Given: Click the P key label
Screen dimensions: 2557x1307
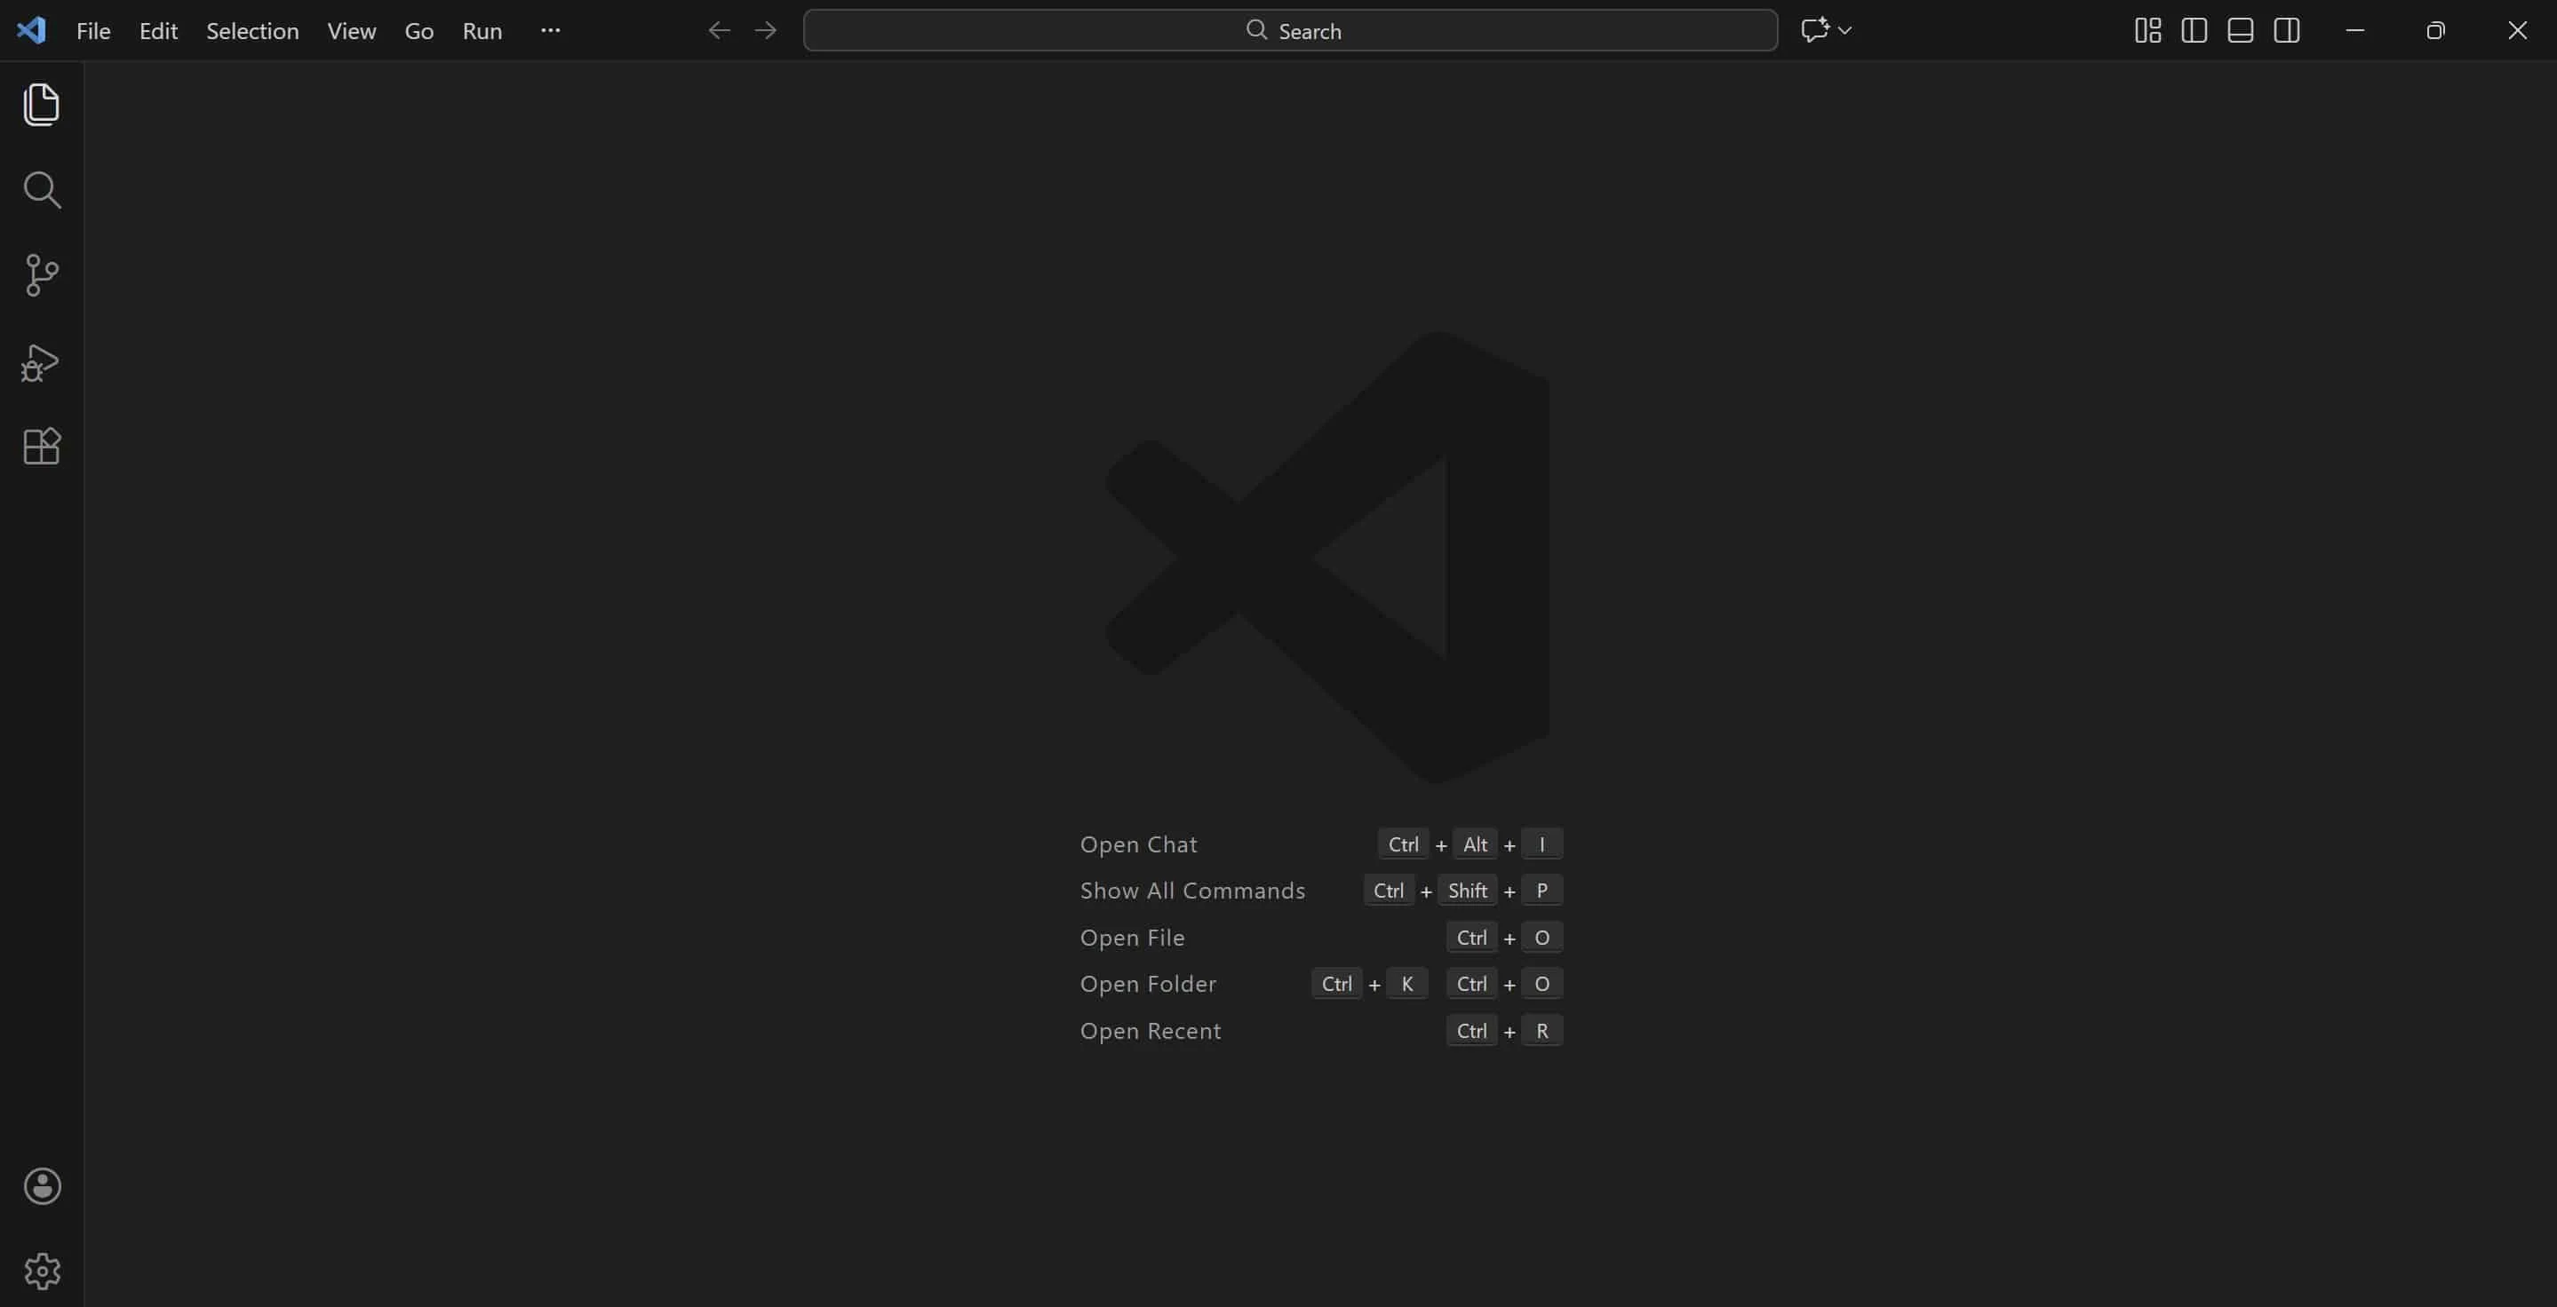Looking at the screenshot, I should (1541, 891).
